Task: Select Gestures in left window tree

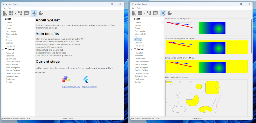Action: click(x=9, y=43)
